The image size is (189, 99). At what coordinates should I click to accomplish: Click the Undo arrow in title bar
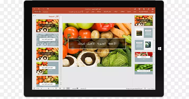tap(148, 9)
